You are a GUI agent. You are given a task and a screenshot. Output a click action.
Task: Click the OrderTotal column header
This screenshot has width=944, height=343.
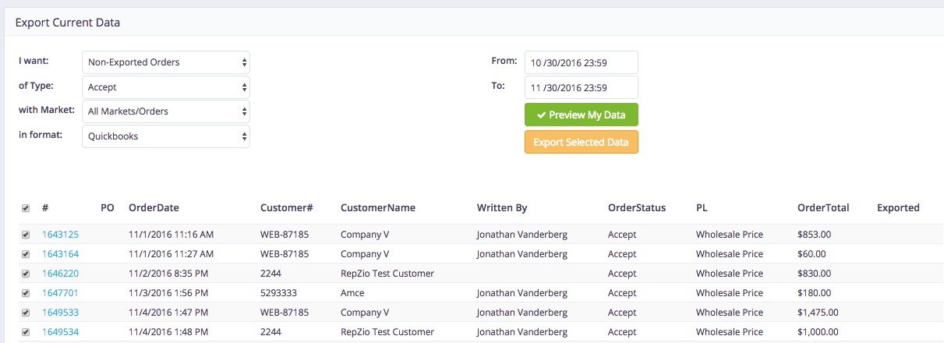(823, 208)
